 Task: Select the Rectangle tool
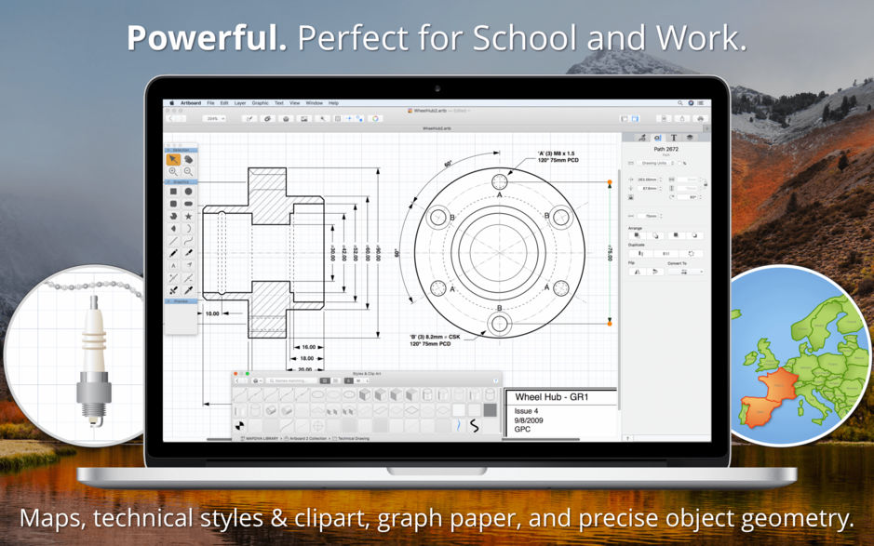tap(173, 193)
